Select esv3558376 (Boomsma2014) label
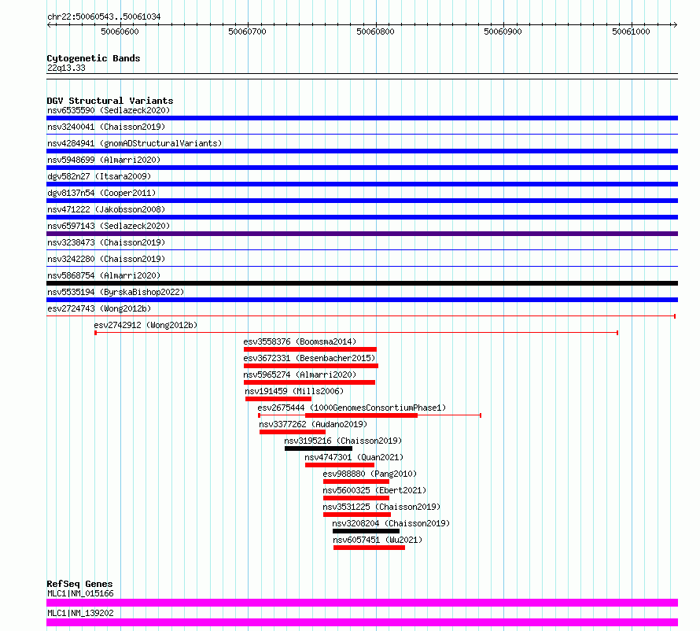 (x=300, y=341)
